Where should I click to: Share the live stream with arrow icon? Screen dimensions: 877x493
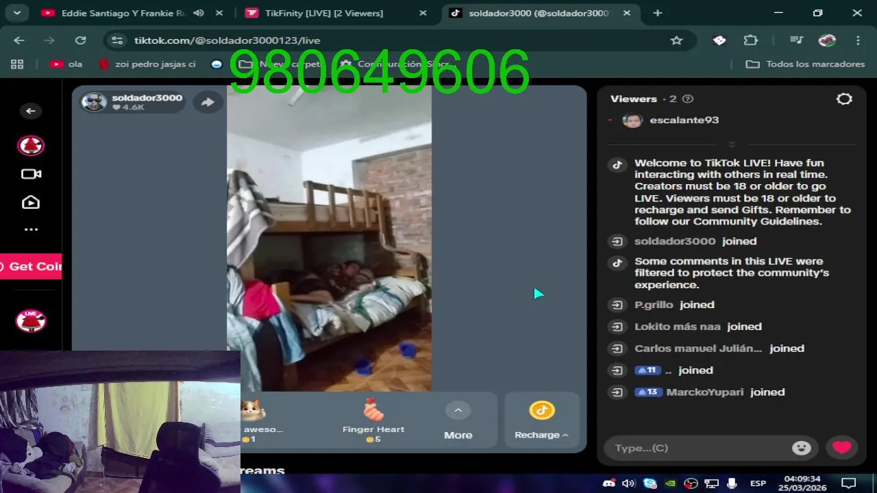click(207, 102)
